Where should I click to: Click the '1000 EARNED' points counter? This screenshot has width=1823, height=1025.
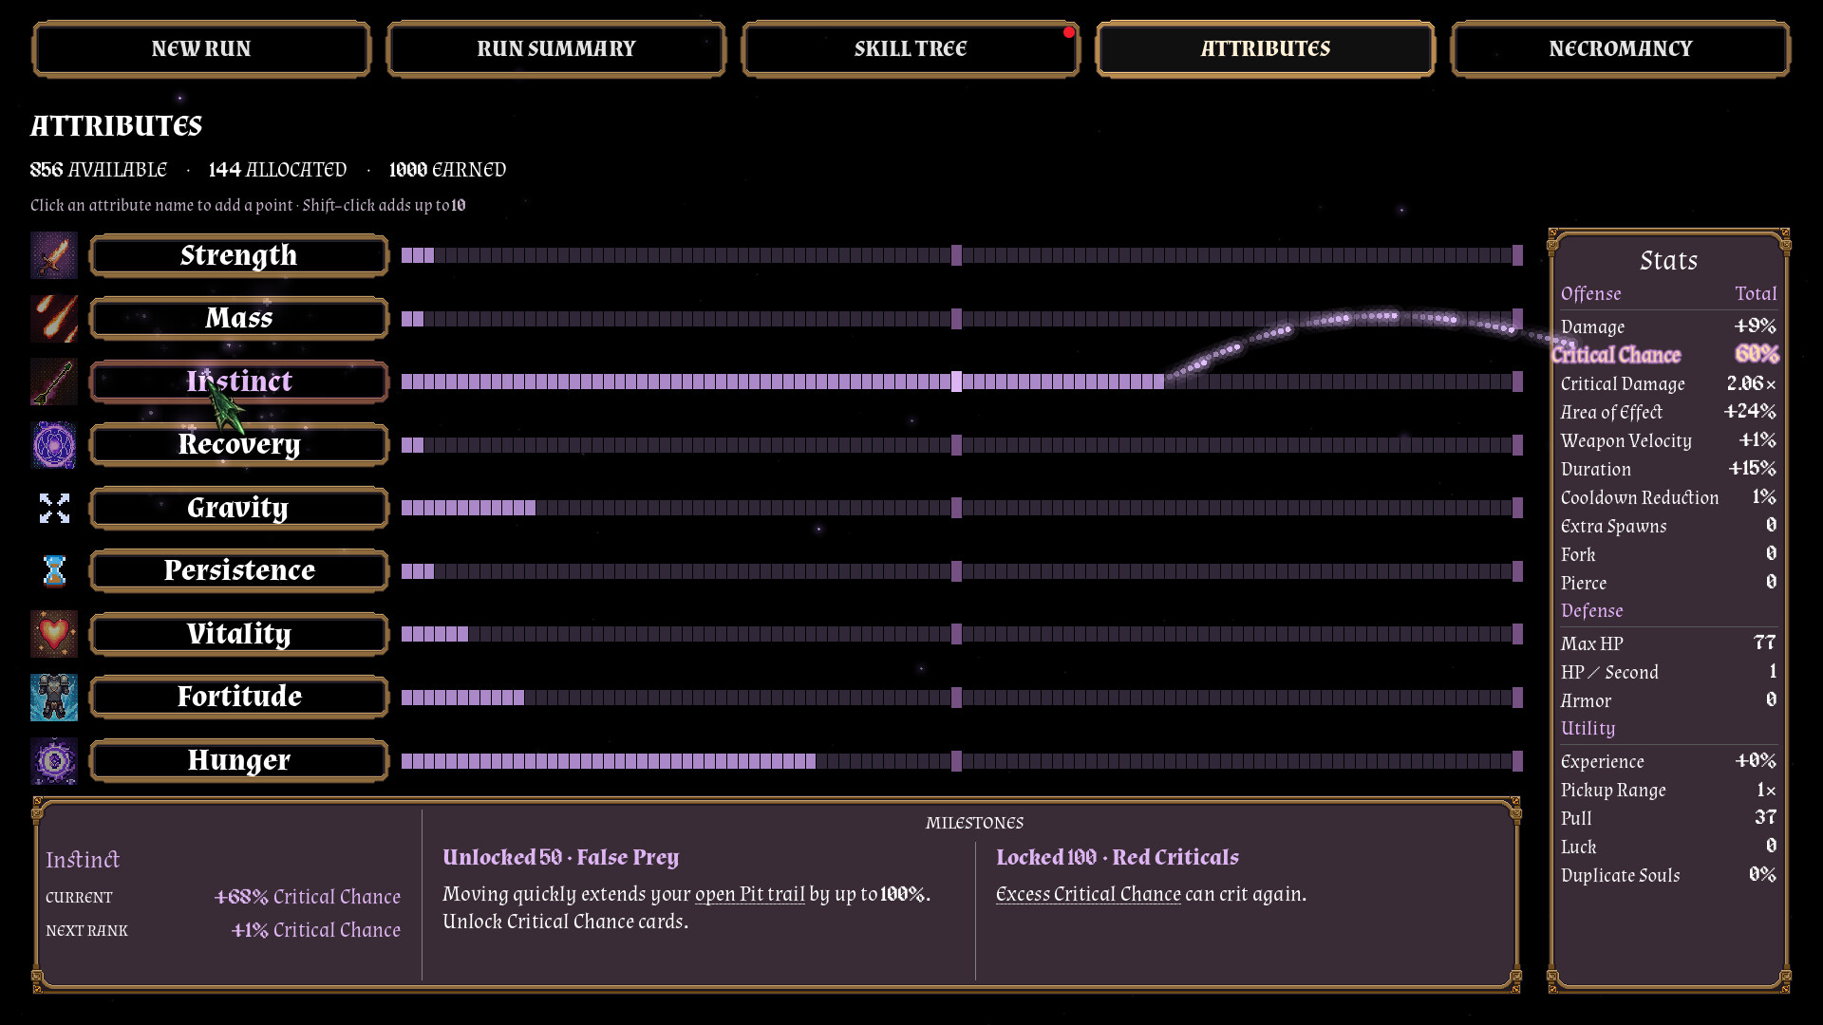pyautogui.click(x=447, y=170)
